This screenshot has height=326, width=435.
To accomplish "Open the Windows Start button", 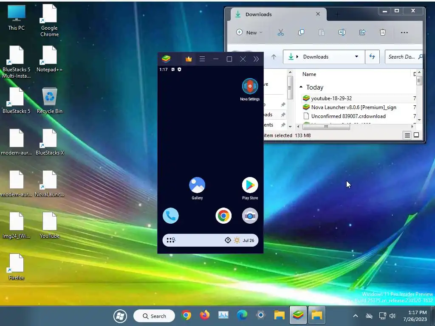I will pyautogui.click(x=120, y=316).
